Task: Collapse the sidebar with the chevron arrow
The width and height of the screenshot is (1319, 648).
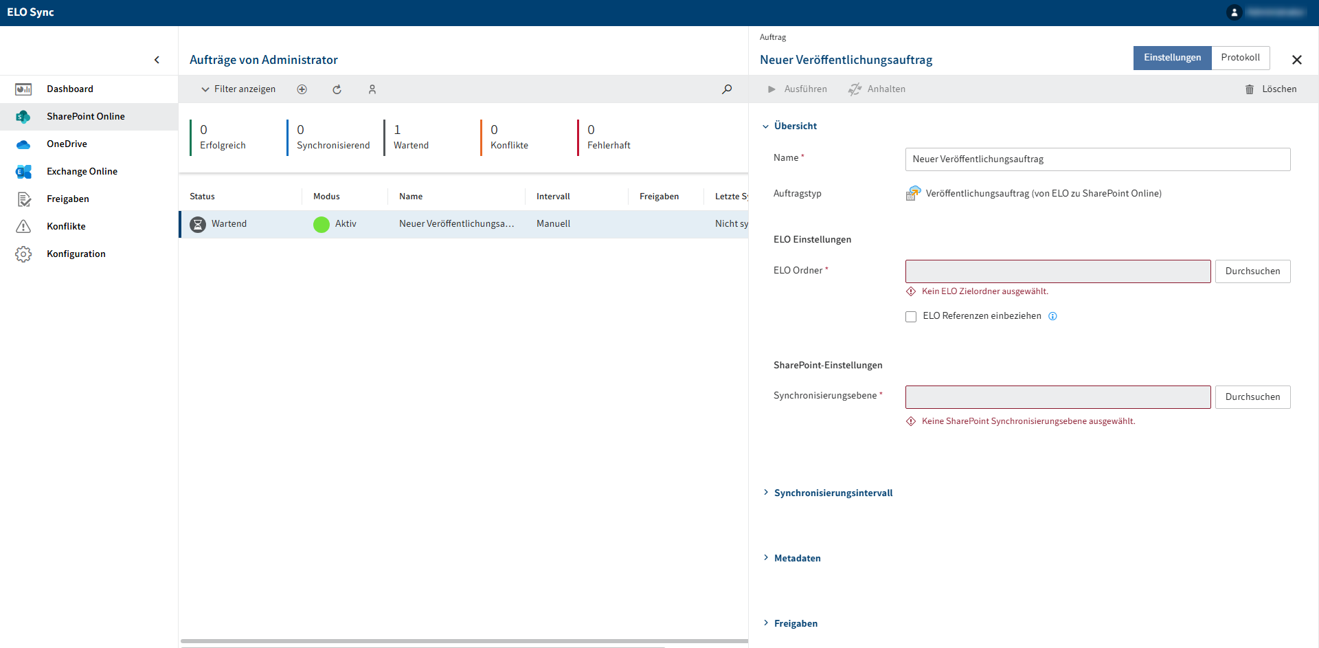Action: click(157, 60)
